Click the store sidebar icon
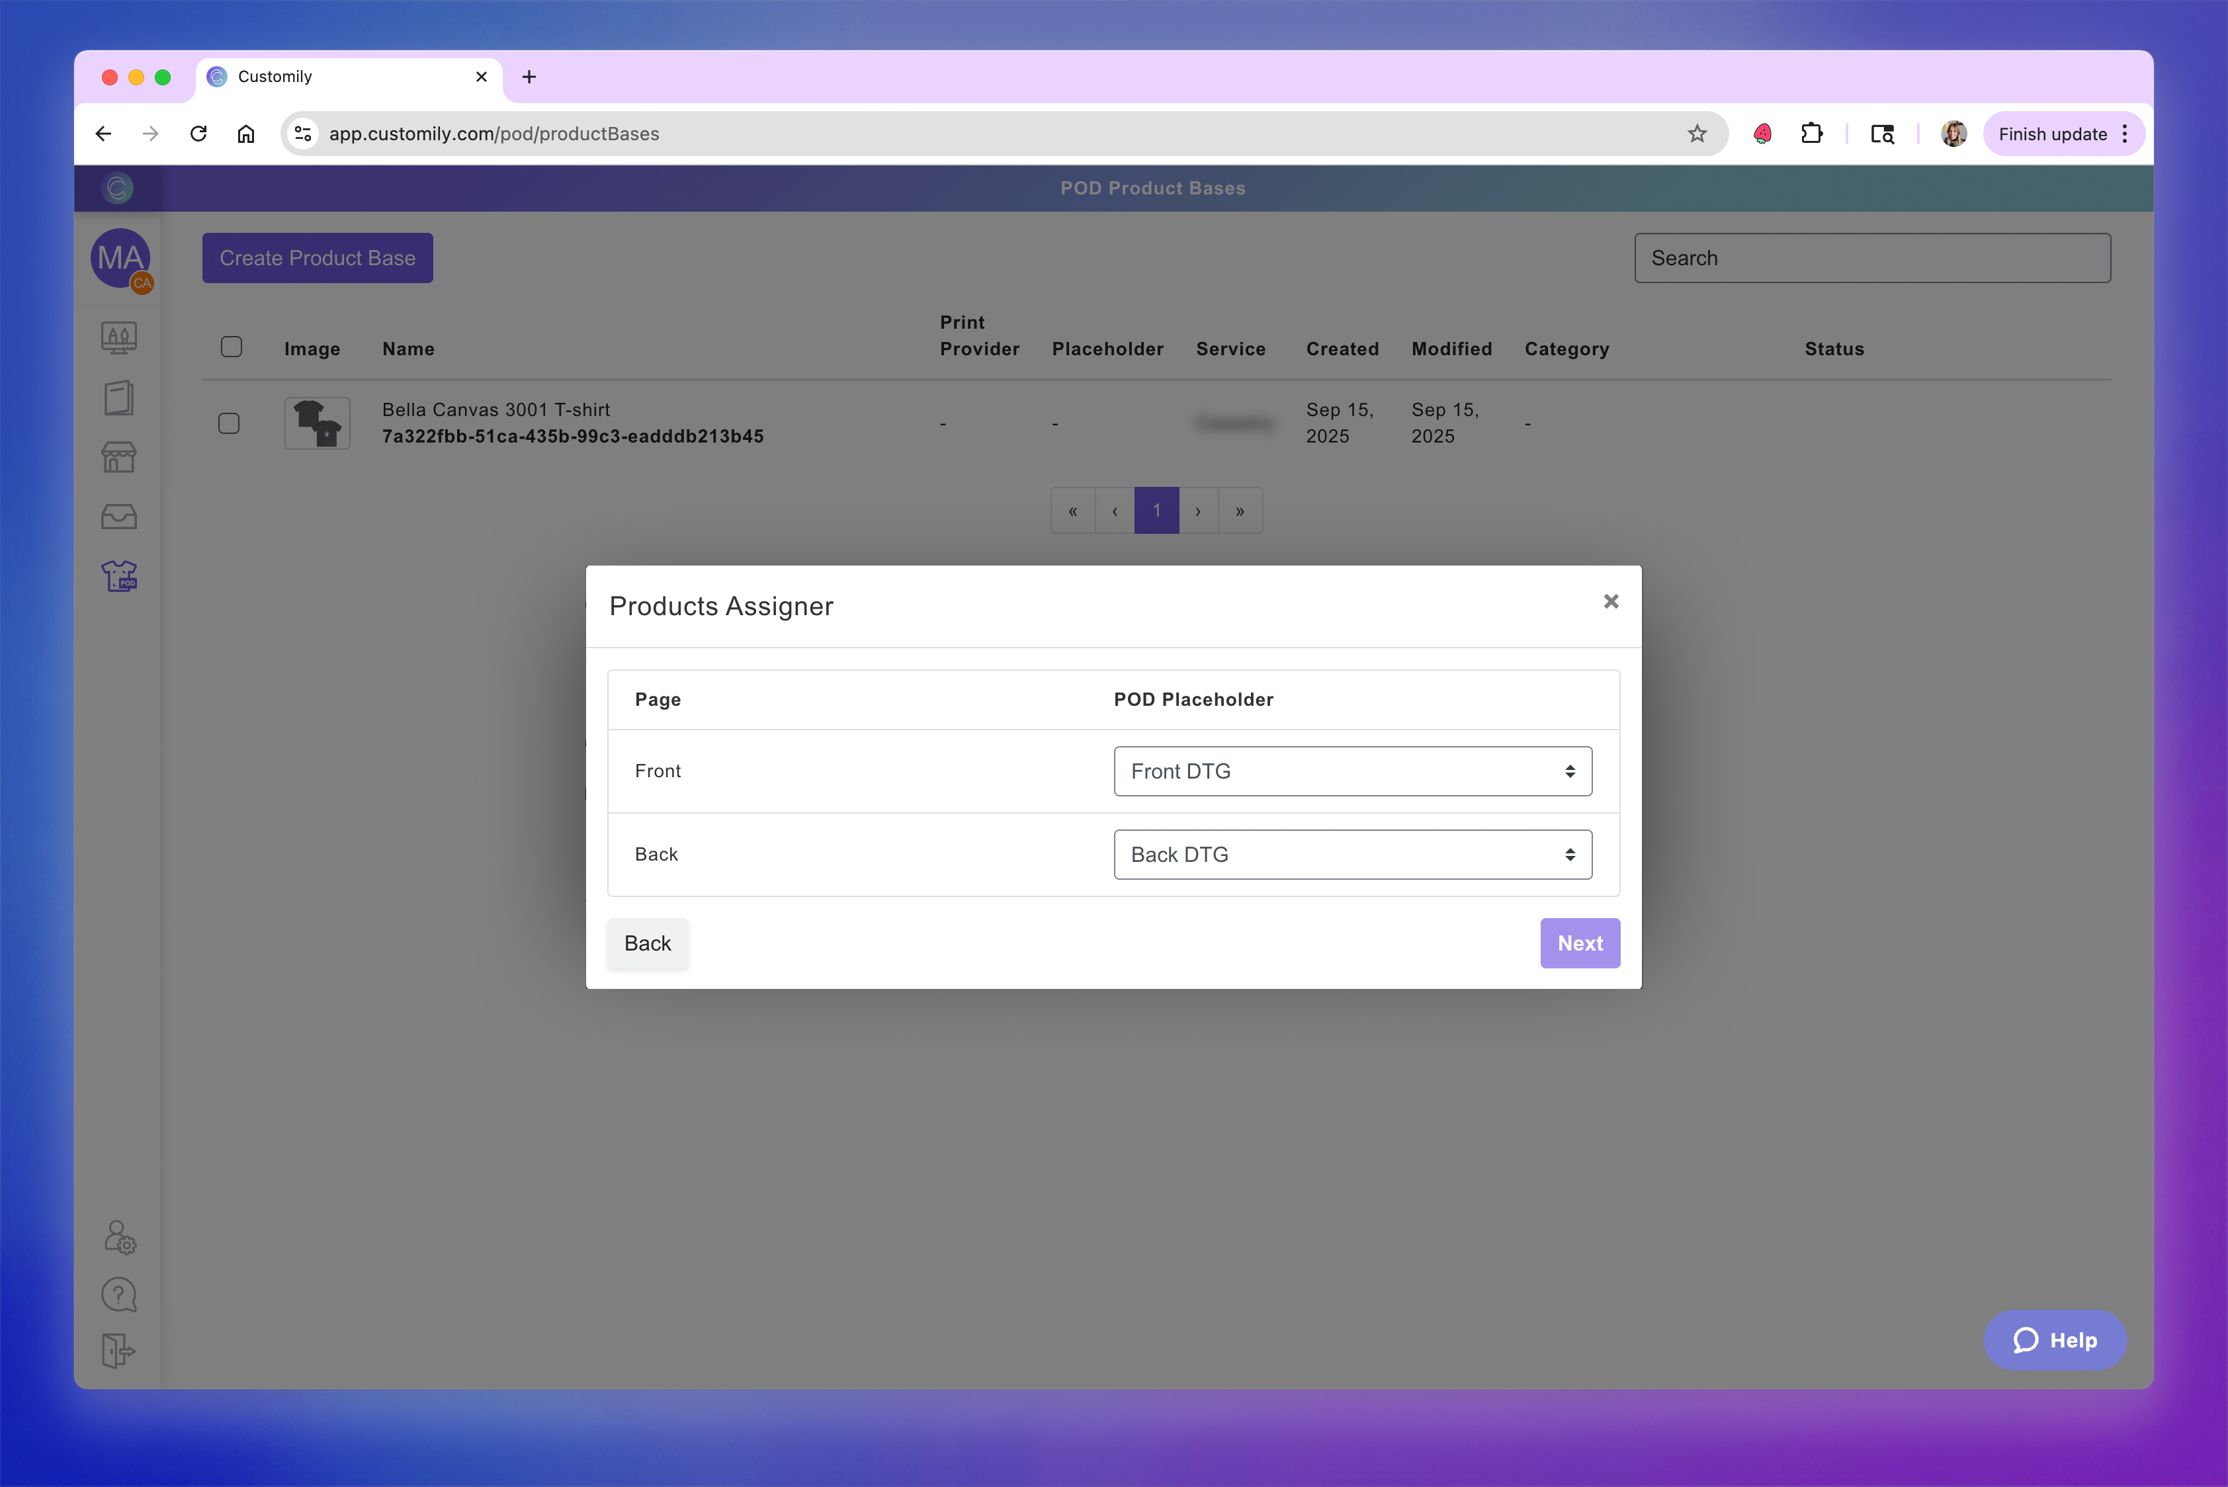The width and height of the screenshot is (2228, 1487). tap(118, 457)
